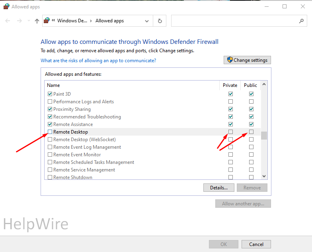Image resolution: width=312 pixels, height=252 pixels.
Task: Check Performance Logs and Alerts checkbox
Action: click(50, 101)
